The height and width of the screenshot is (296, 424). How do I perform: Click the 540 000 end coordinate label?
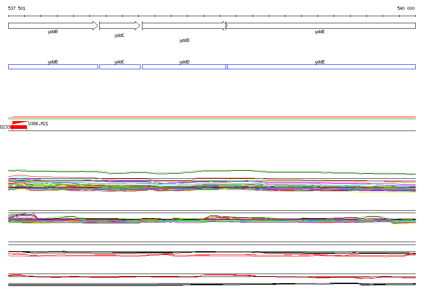(406, 8)
